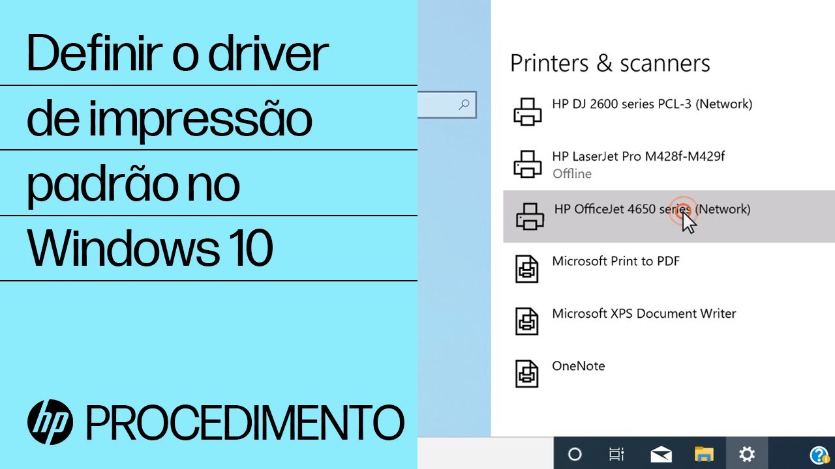Select HP LaserJet Pro M428f-M429f printer name
This screenshot has width=835, height=469.
point(638,156)
